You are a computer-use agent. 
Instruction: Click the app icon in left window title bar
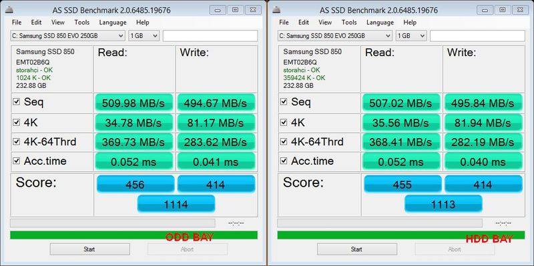point(9,9)
